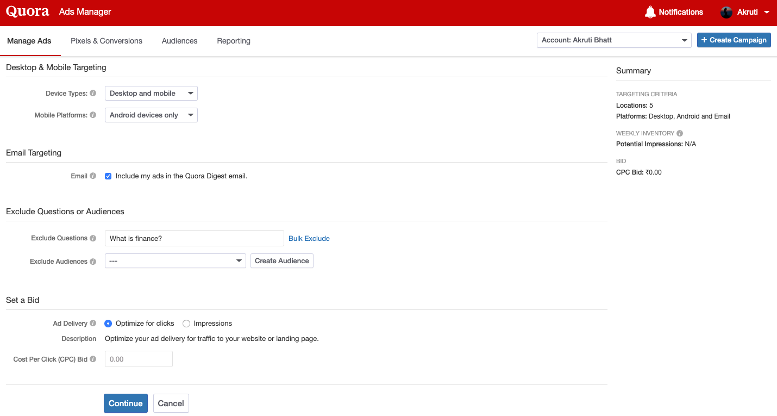Click the info icon next to Weekly Inventory
777x416 pixels.
coord(680,133)
